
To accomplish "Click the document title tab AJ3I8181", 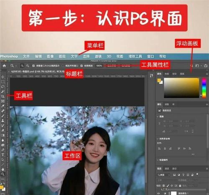I will point(38,72).
